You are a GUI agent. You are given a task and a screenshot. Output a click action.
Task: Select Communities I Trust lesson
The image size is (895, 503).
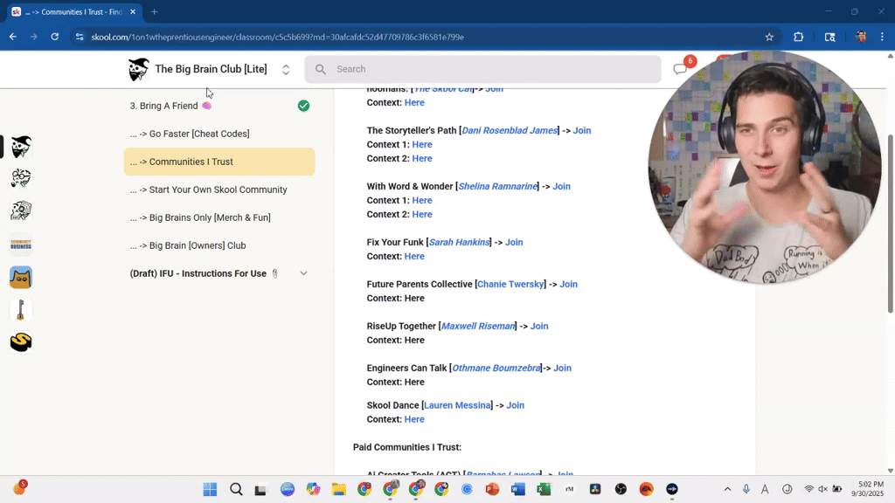[219, 162]
